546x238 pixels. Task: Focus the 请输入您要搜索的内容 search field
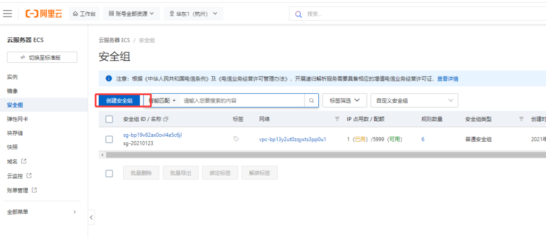click(242, 101)
